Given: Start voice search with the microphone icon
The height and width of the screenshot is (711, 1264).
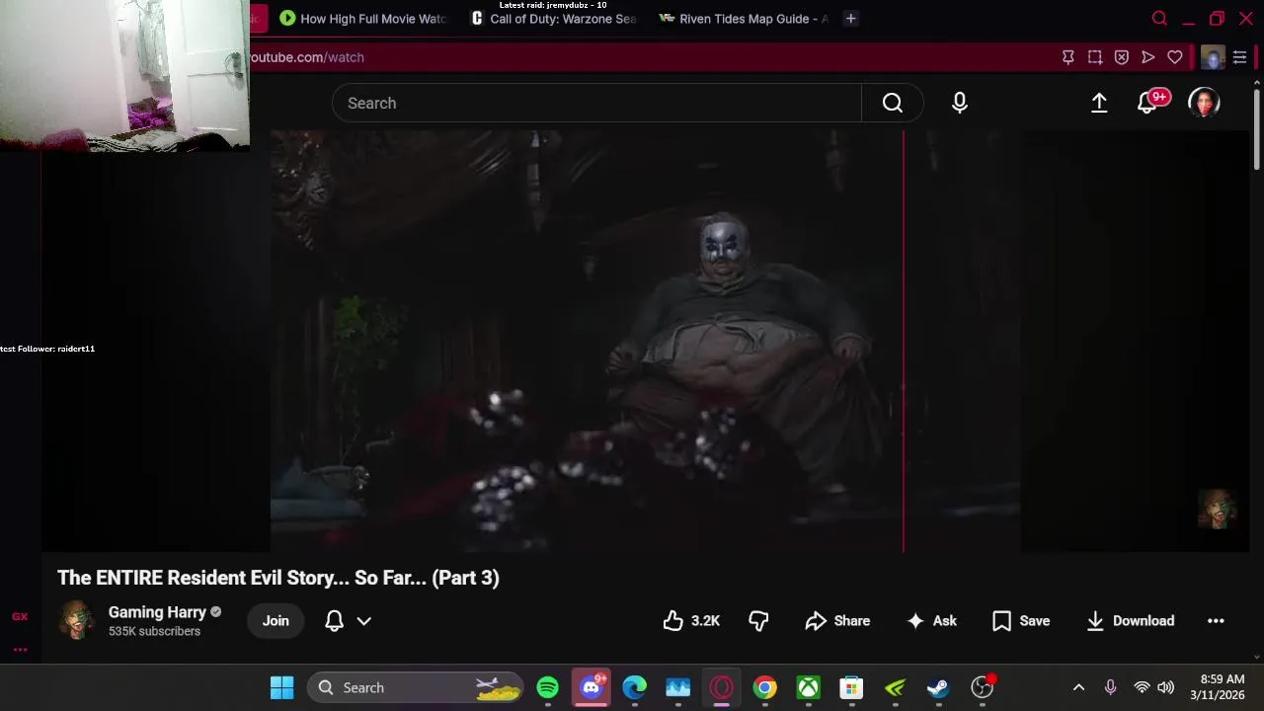Looking at the screenshot, I should [x=960, y=103].
